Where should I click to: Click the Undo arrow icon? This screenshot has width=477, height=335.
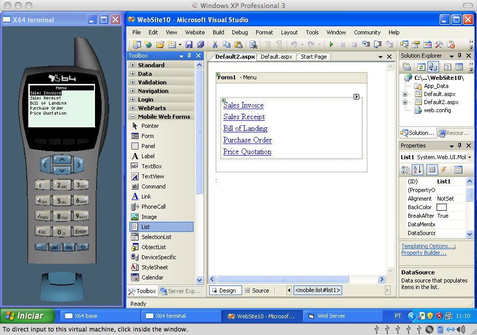pos(294,44)
